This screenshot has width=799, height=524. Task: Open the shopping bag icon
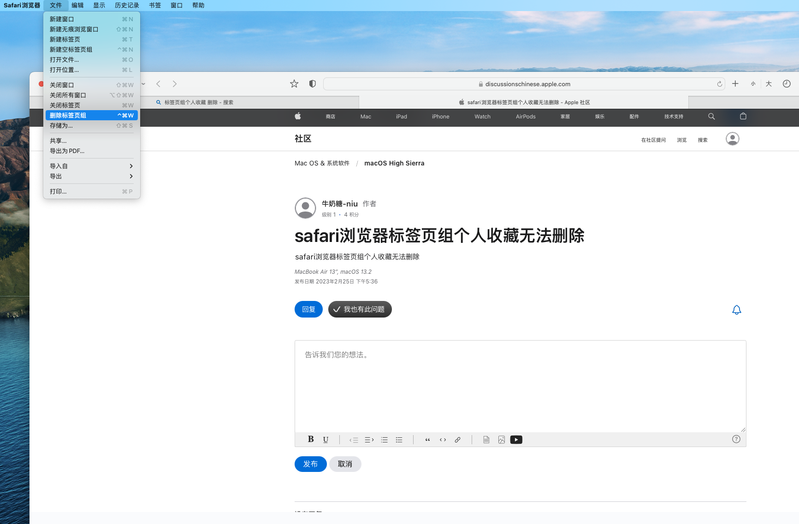[743, 117]
